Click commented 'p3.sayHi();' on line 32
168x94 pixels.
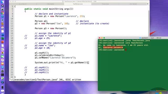(42, 72)
